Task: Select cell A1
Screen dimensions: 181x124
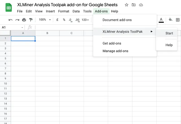Action: tap(23, 39)
